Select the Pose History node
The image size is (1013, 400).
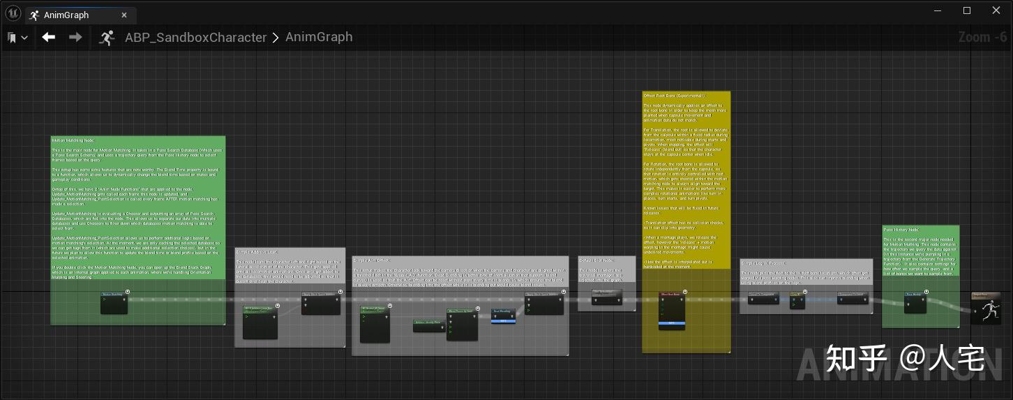(915, 302)
